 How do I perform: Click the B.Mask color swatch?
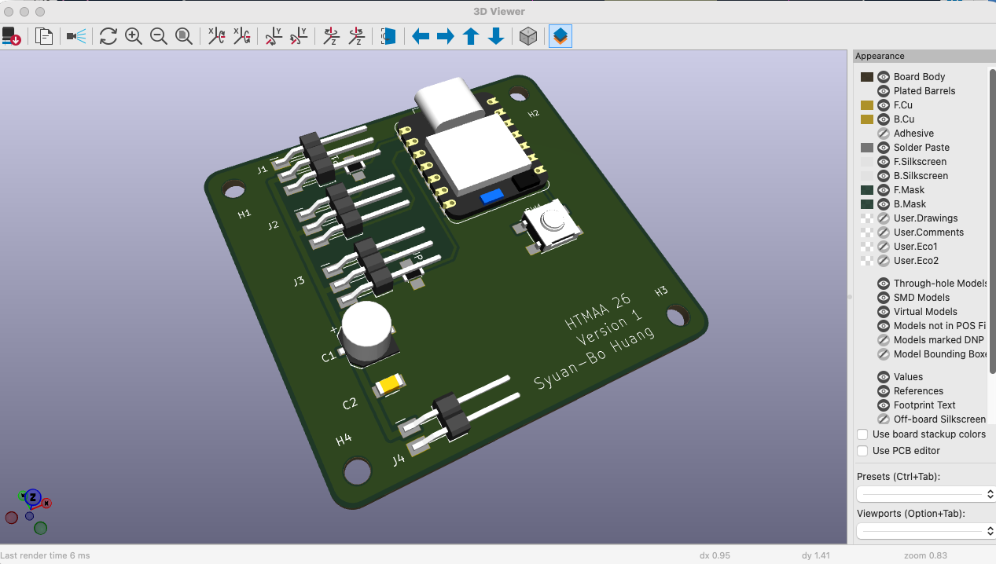click(x=867, y=204)
